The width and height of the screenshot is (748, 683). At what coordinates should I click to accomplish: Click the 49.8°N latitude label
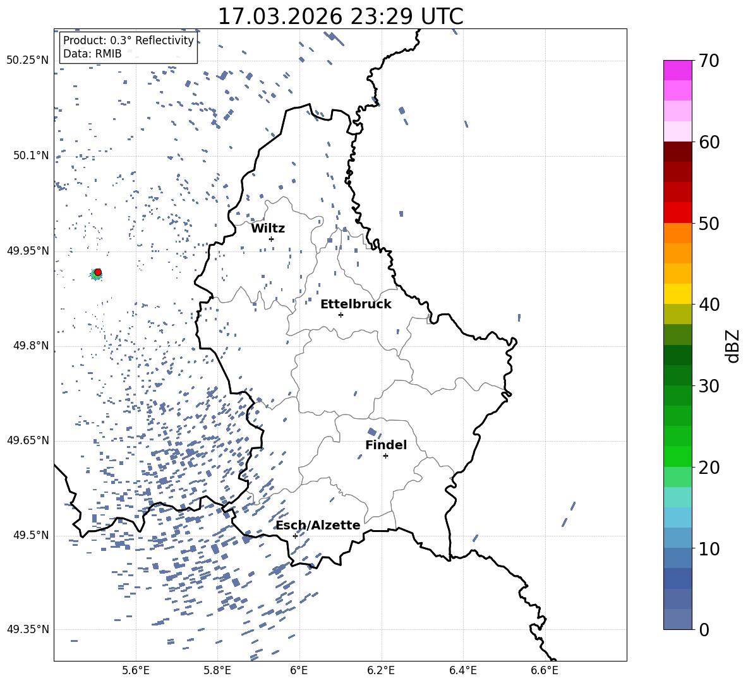(x=30, y=346)
